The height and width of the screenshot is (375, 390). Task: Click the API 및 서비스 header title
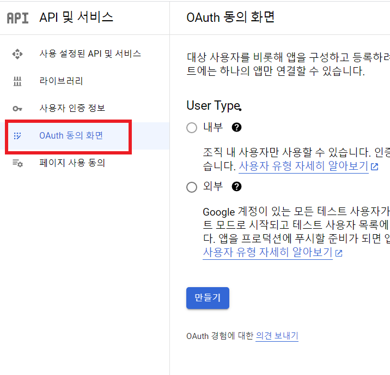(76, 17)
